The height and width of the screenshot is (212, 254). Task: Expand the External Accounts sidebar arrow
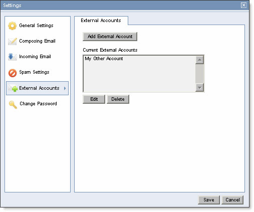point(65,88)
